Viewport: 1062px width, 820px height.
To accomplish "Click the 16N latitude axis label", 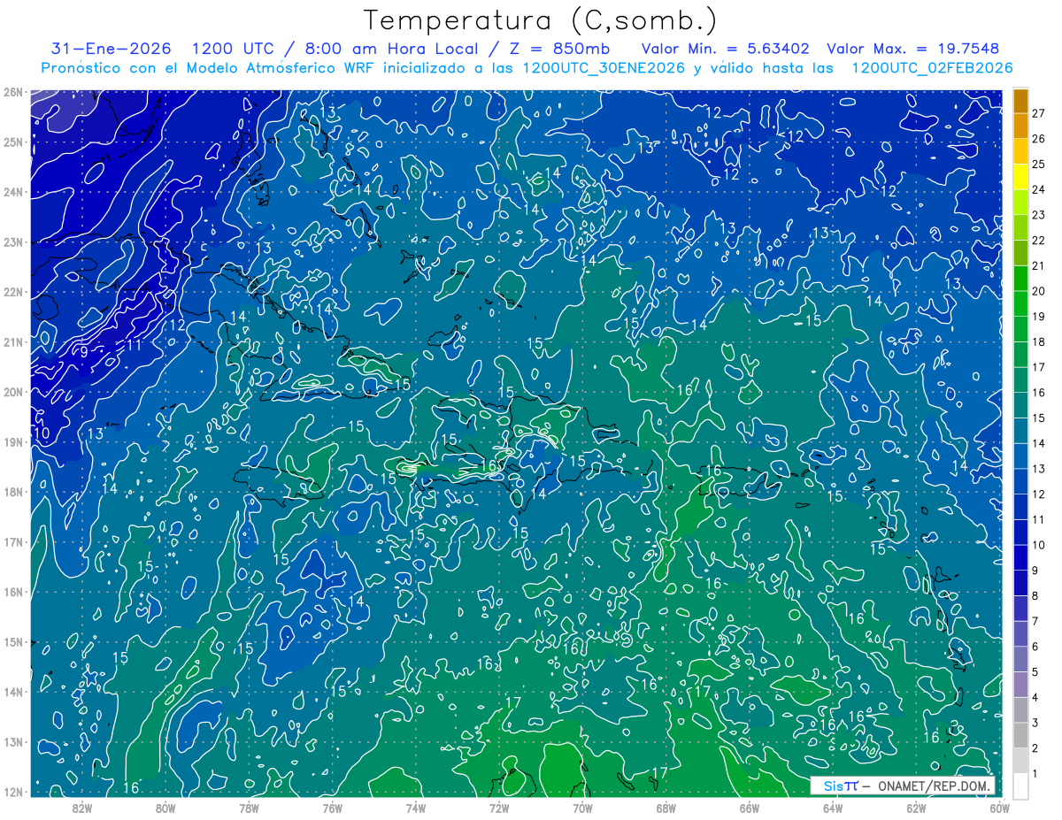I will click(13, 592).
